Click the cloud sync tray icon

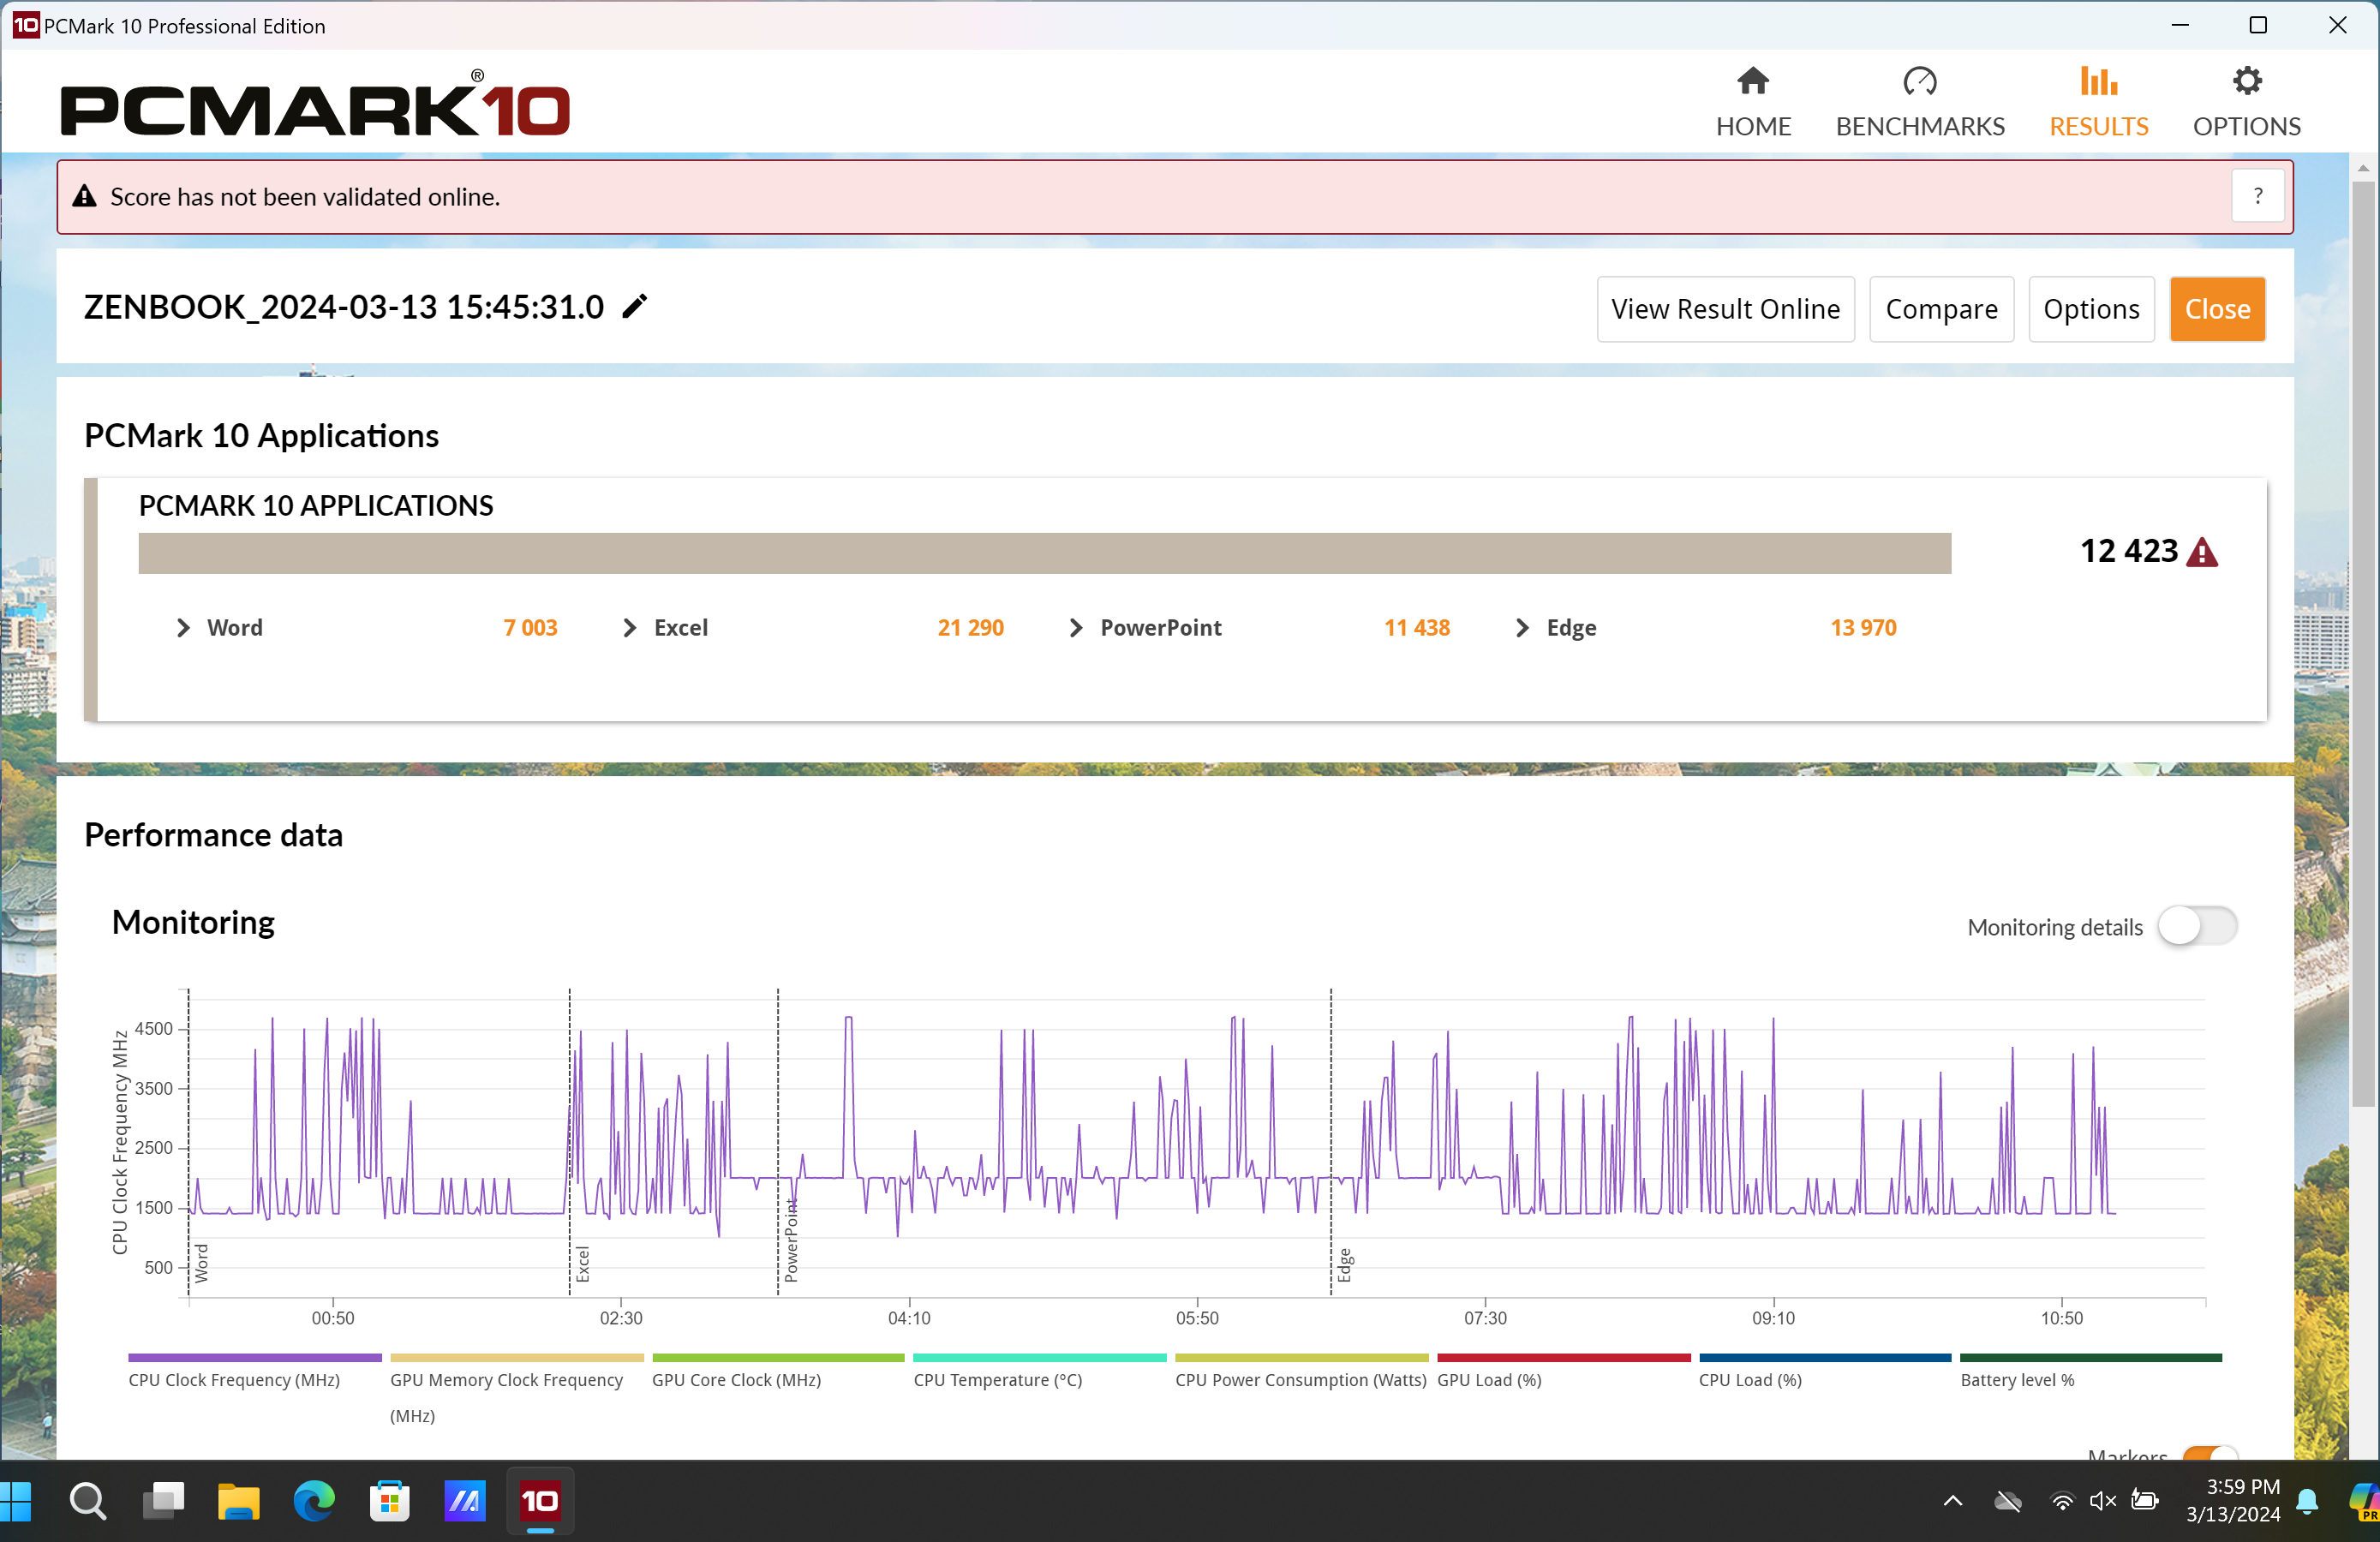coord(2007,1501)
